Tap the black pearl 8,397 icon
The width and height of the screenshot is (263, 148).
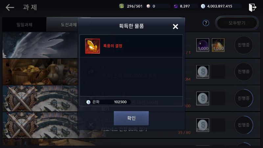click(176, 6)
